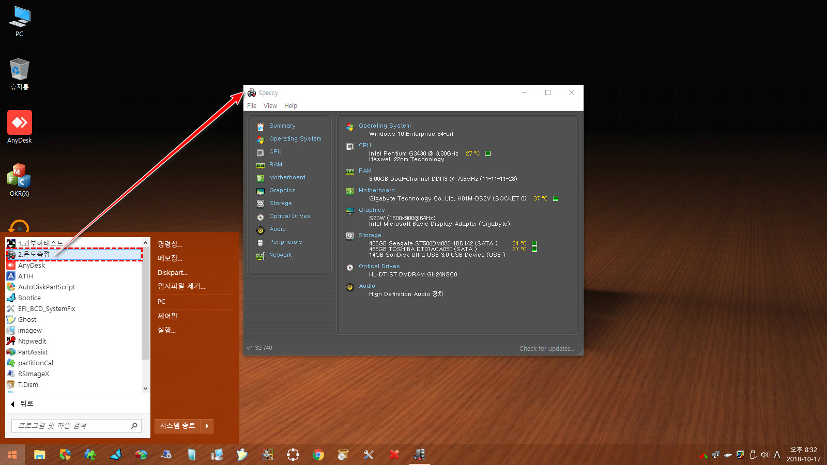Click the Speccy version number v1.32.740

pyautogui.click(x=259, y=348)
